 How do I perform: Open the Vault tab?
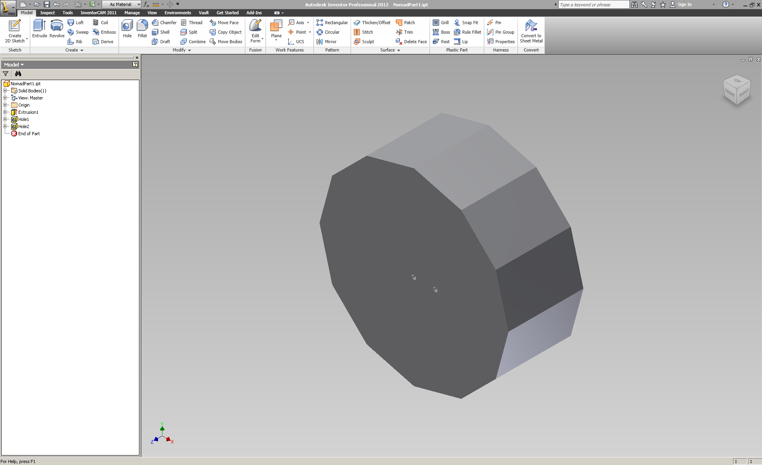click(204, 13)
